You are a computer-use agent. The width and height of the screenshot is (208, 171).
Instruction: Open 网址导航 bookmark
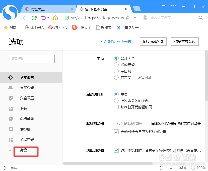(x=34, y=27)
